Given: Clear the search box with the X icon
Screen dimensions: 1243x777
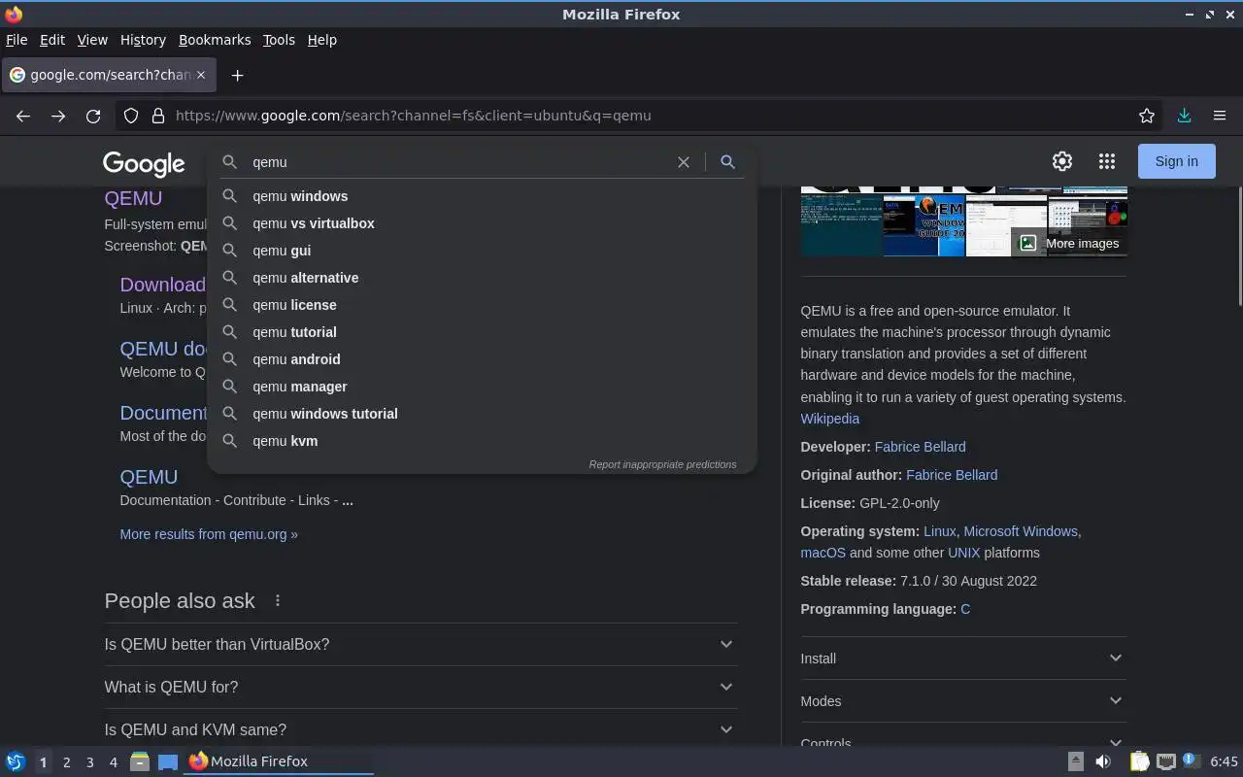Looking at the screenshot, I should (x=684, y=162).
